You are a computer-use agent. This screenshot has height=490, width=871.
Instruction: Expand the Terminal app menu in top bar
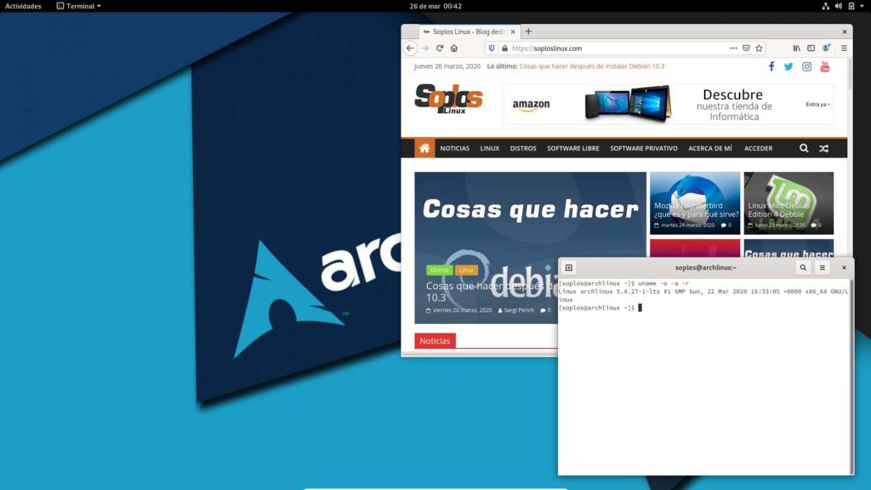78,6
